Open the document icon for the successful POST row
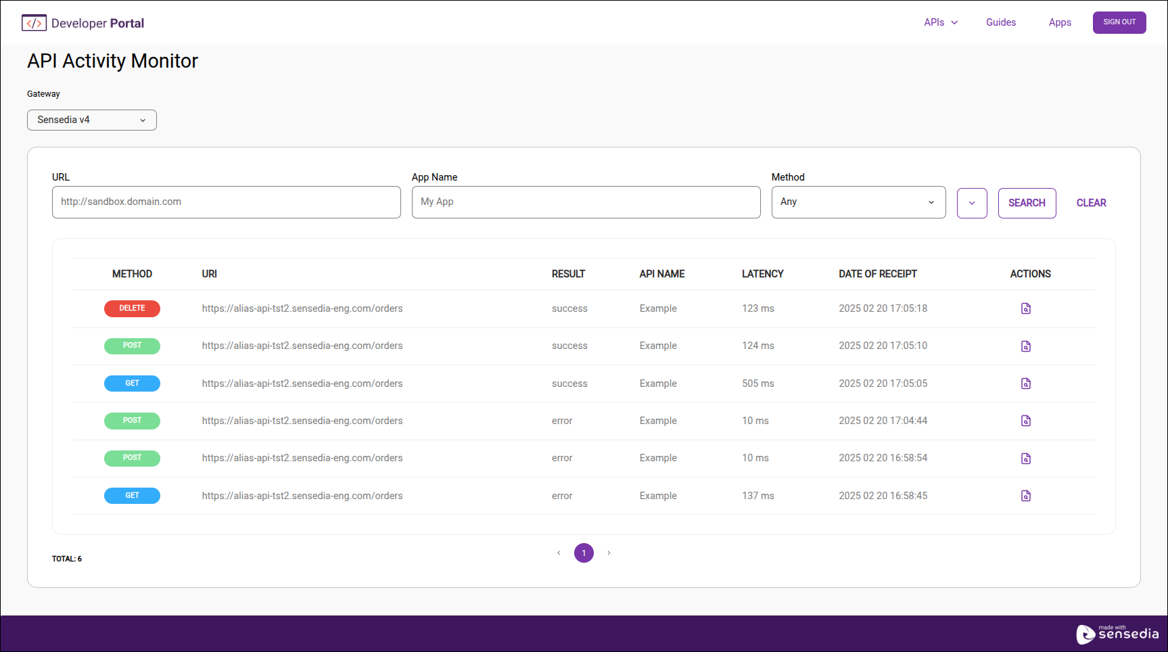Viewport: 1168px width, 652px height. point(1026,346)
